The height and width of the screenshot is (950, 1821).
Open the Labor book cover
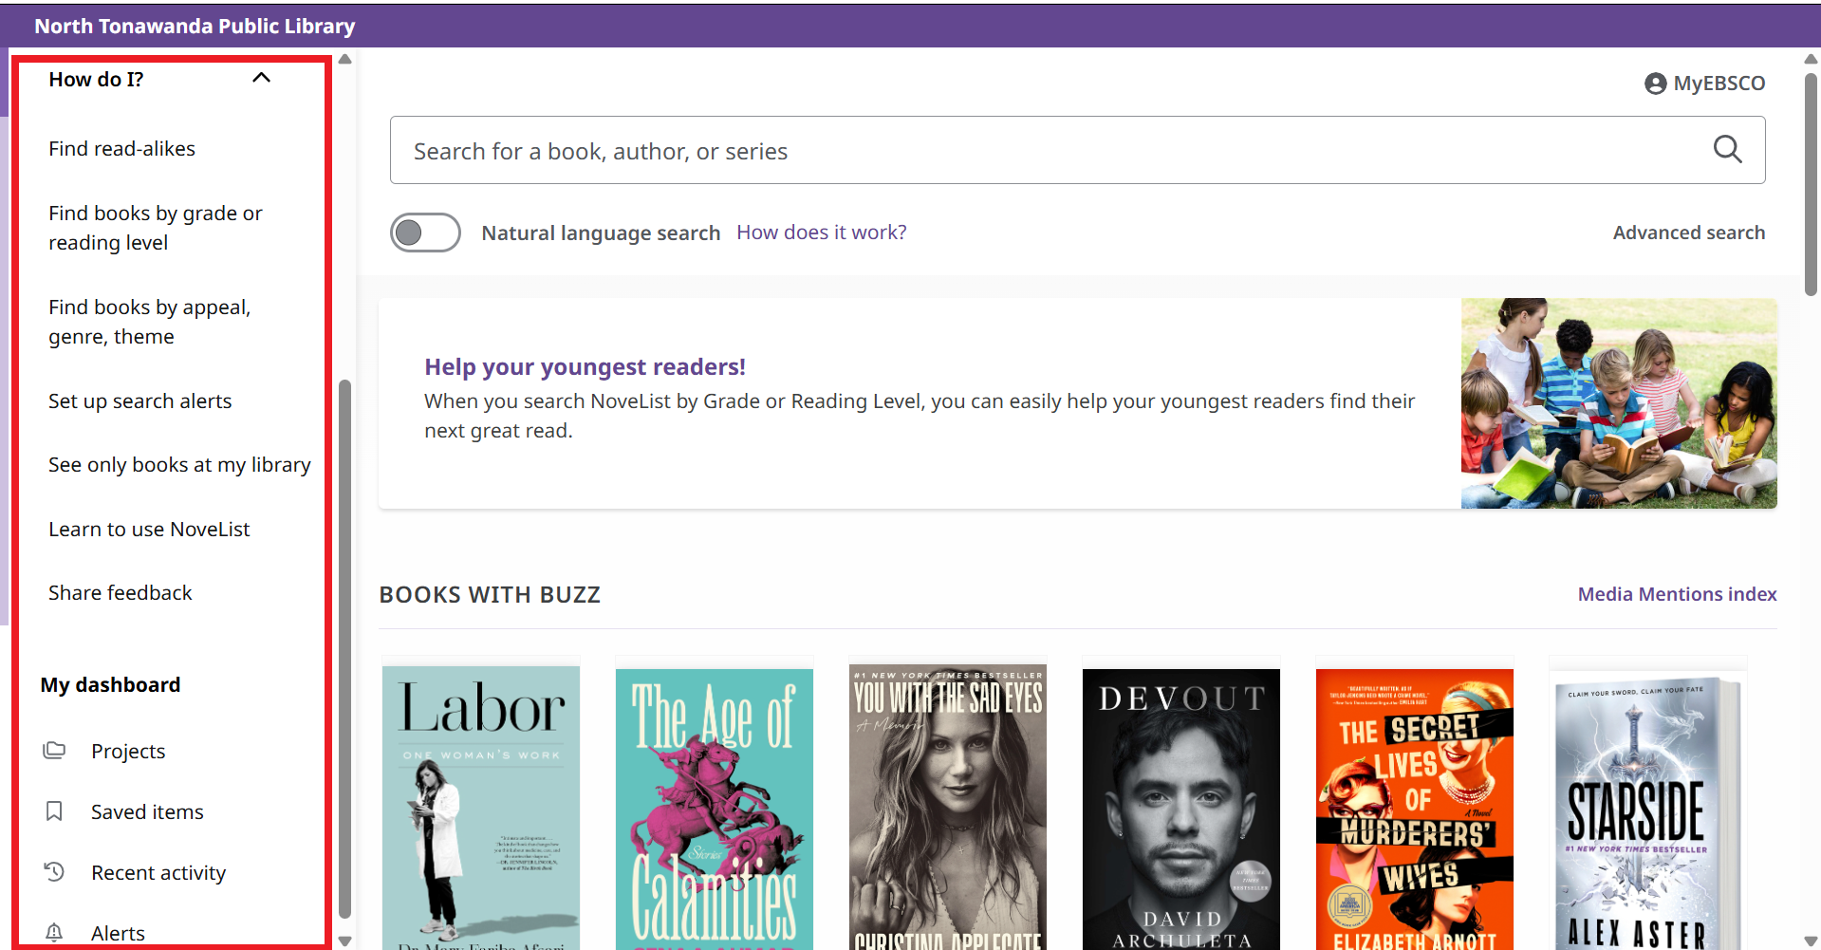[x=481, y=807]
